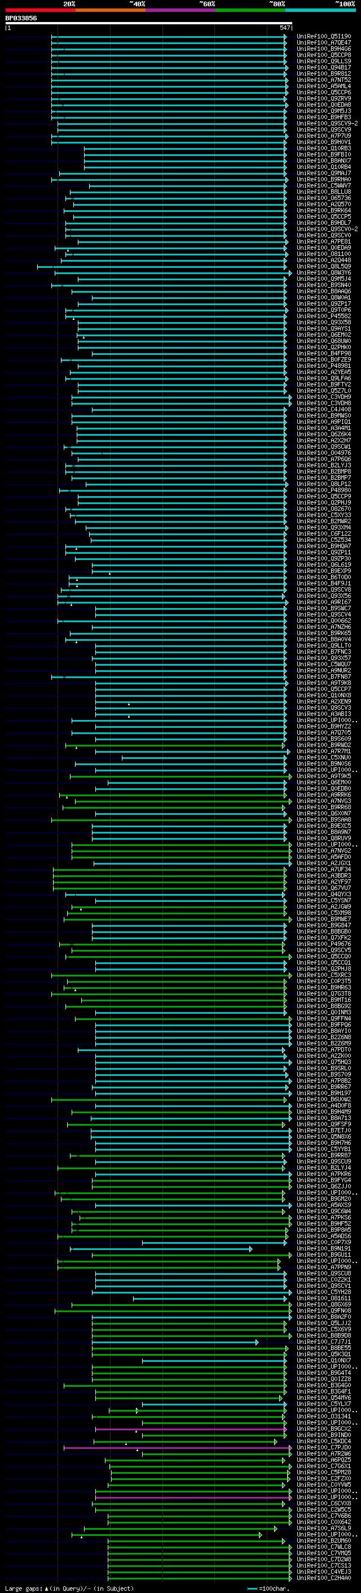This screenshot has height=1593, width=361.
Task: Select the UniRef100_Q9SCV0-2 label
Action: pyautogui.click(x=327, y=229)
